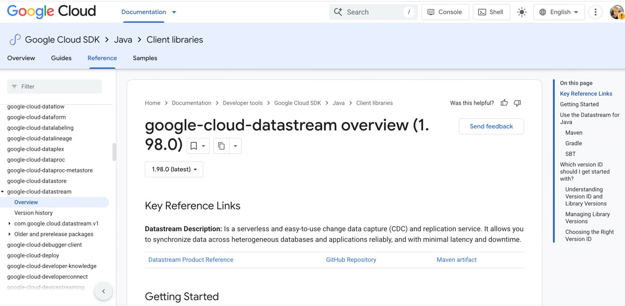Screen dimensions: 625x306
Task: Click the sidebar scrollbar thumb
Action: point(114,152)
